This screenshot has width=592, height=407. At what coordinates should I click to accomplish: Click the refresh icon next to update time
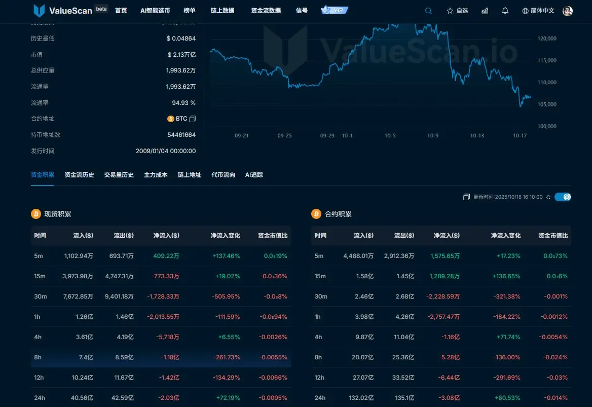(x=548, y=197)
